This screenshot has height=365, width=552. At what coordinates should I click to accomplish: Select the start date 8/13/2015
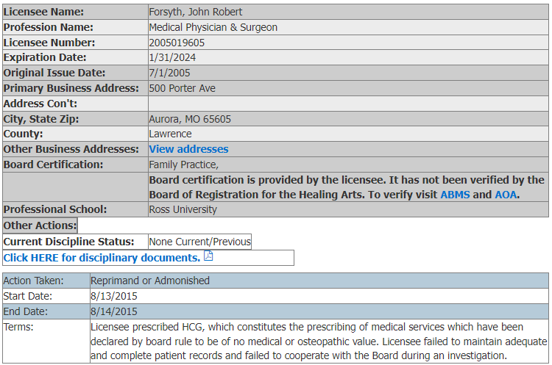114,296
